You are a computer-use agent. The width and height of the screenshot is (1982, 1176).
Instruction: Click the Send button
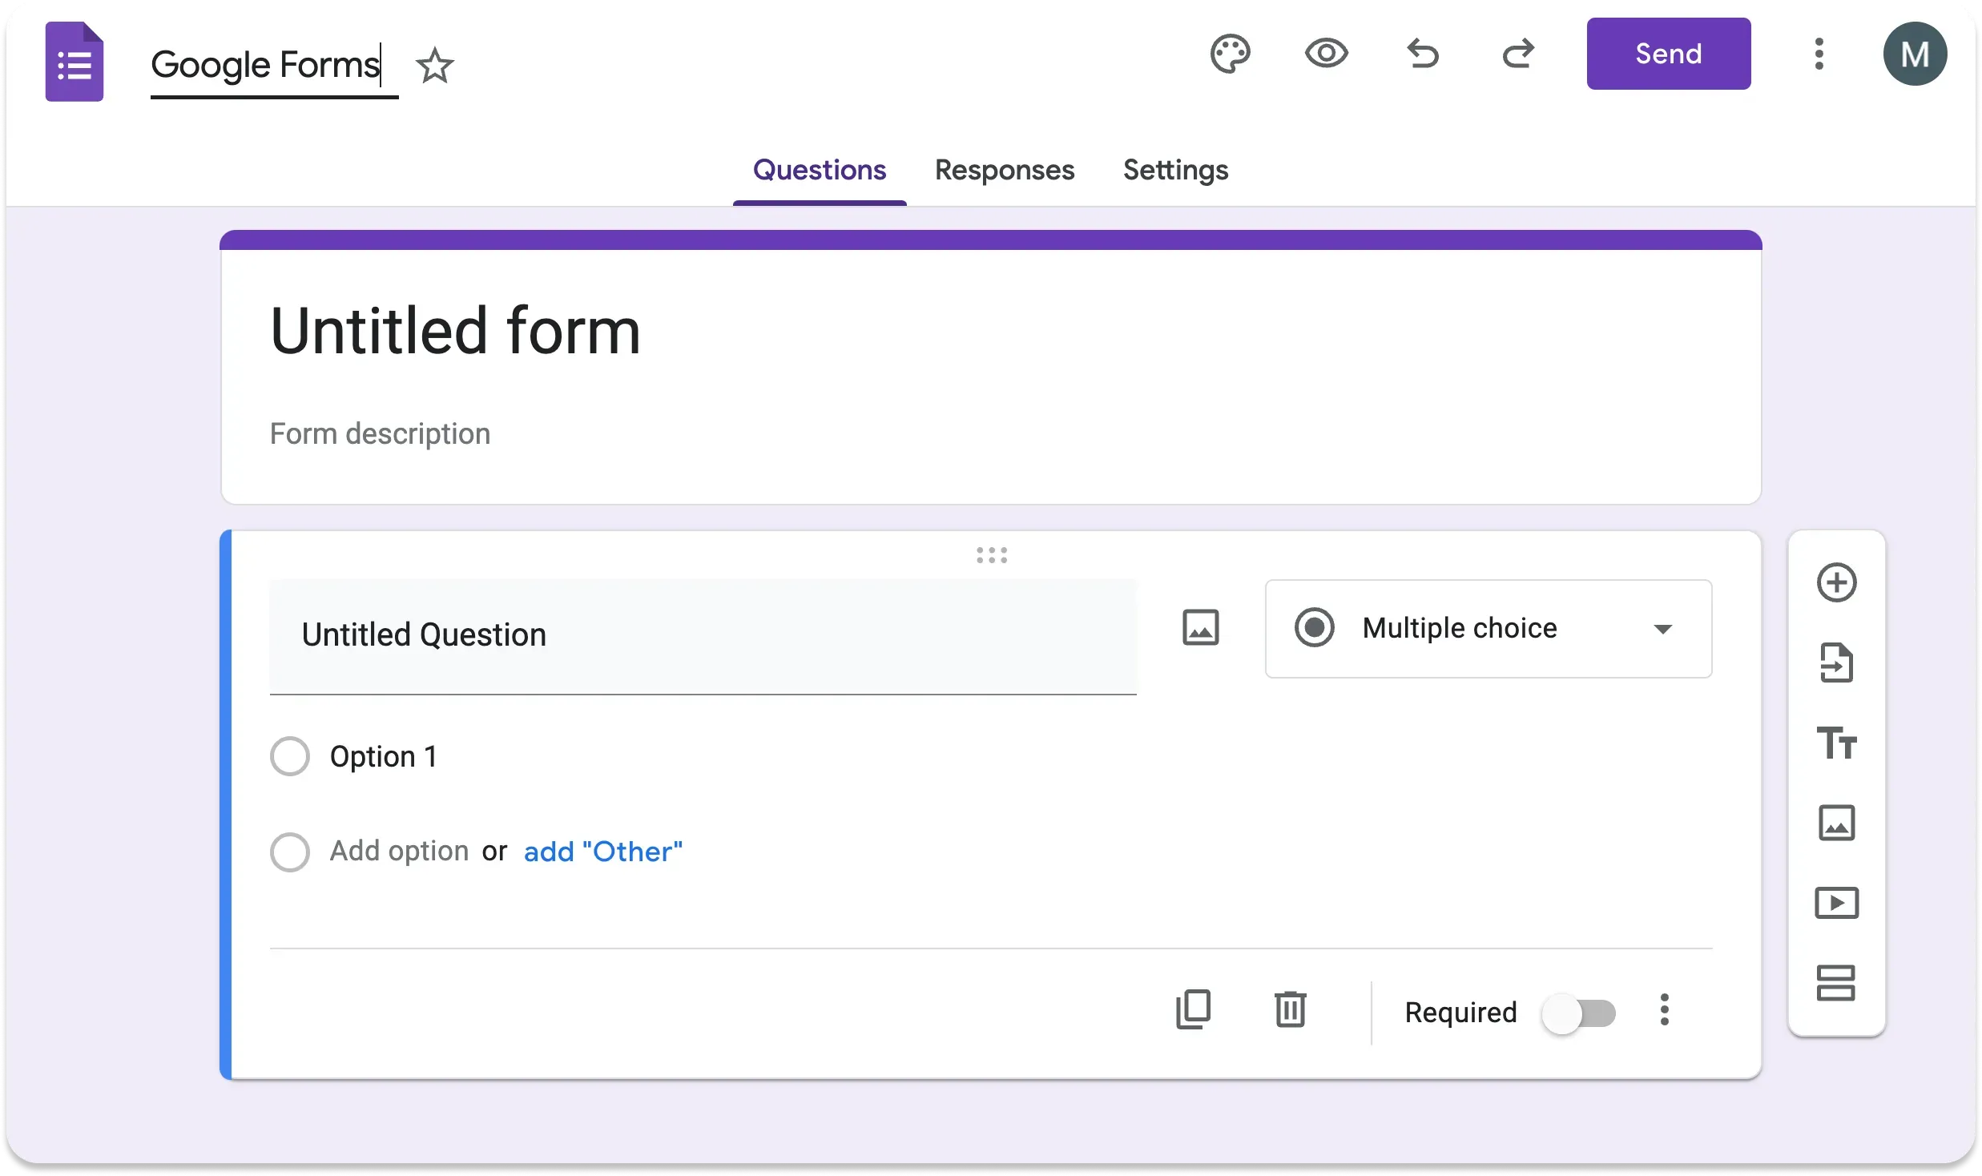pyautogui.click(x=1668, y=54)
